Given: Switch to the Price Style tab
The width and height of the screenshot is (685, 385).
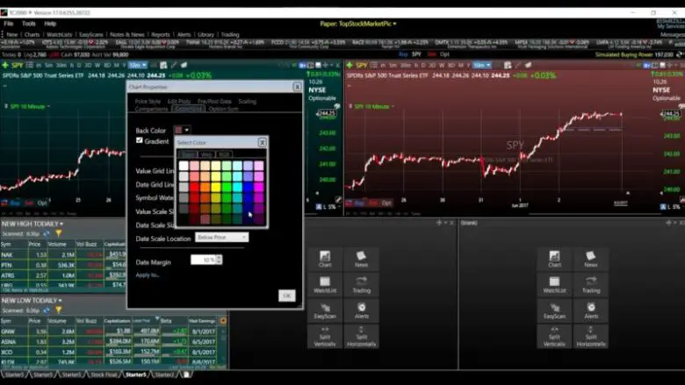Looking at the screenshot, I should 148,101.
